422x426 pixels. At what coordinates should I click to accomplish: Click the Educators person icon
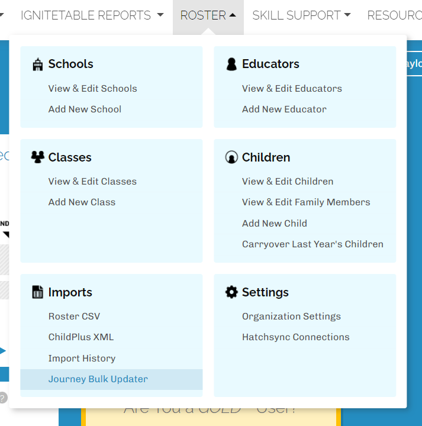pos(231,64)
